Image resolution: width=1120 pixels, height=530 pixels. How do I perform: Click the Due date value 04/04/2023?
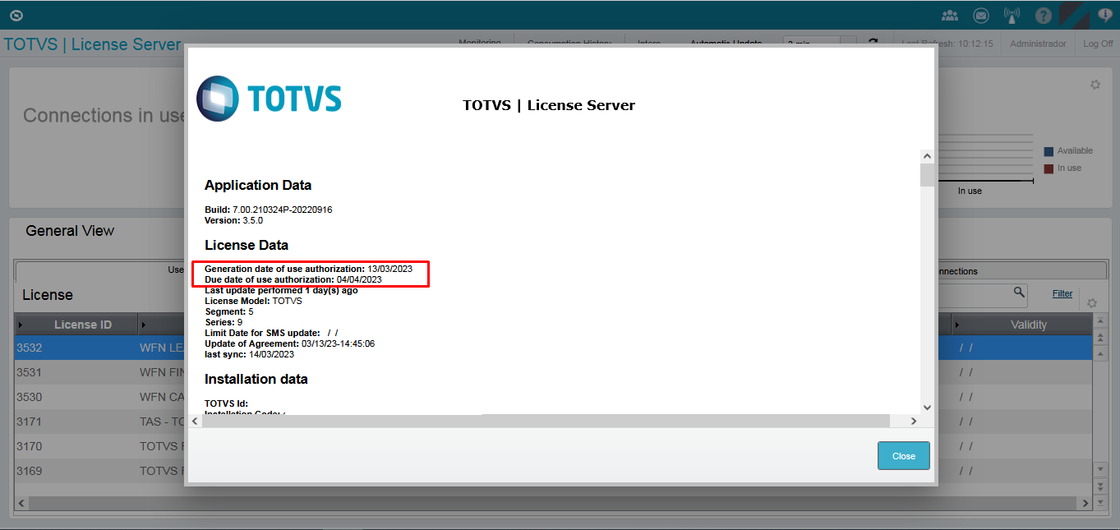click(x=359, y=279)
